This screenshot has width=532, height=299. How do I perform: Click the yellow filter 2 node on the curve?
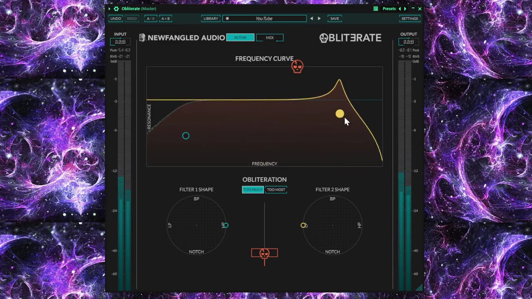pyautogui.click(x=340, y=114)
